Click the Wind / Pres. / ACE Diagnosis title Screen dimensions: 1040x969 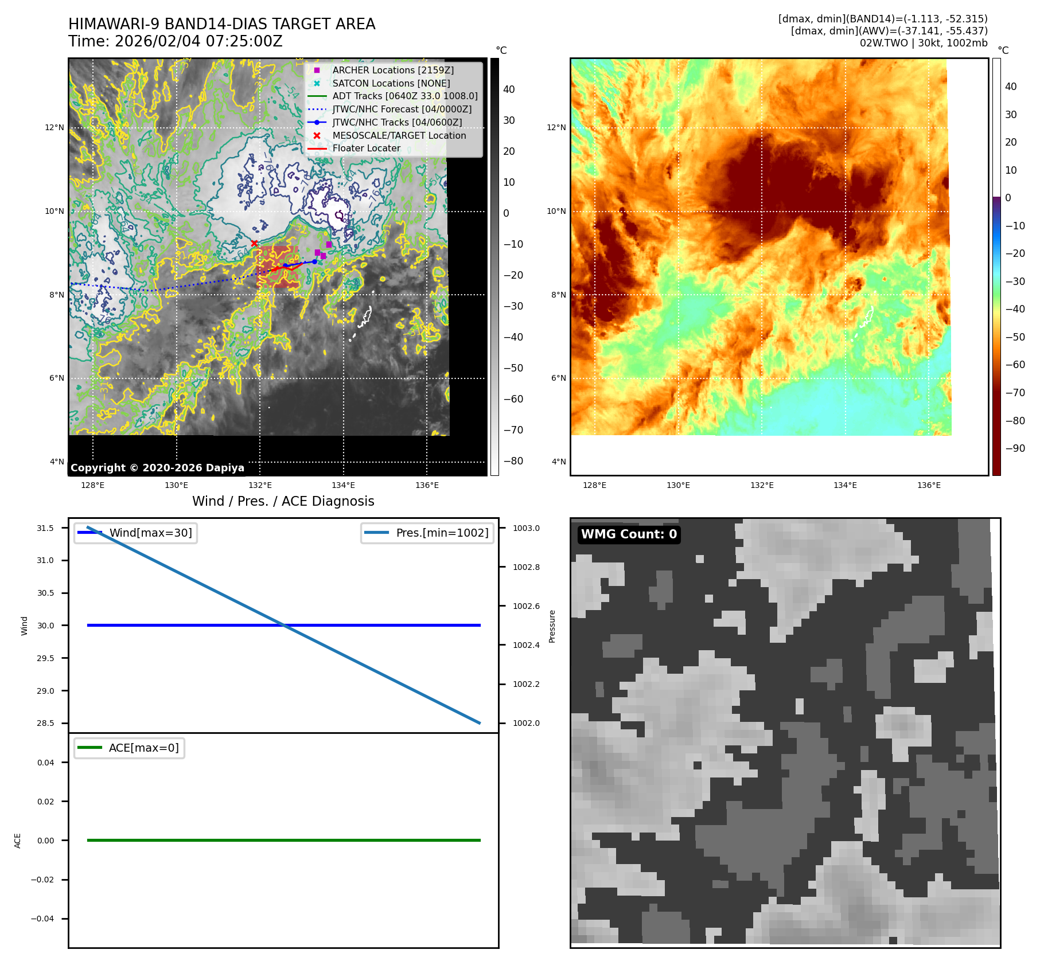(x=283, y=501)
